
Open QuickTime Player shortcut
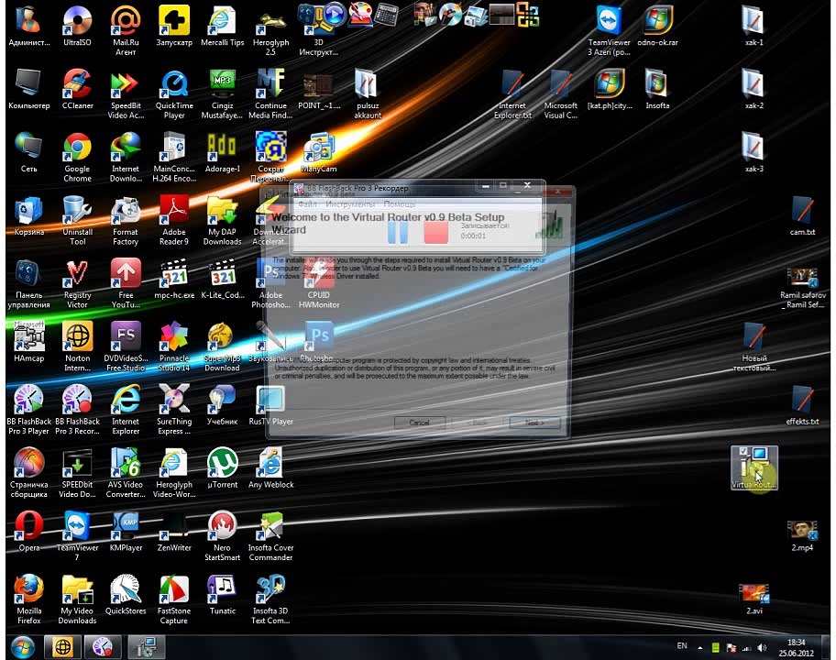[174, 93]
